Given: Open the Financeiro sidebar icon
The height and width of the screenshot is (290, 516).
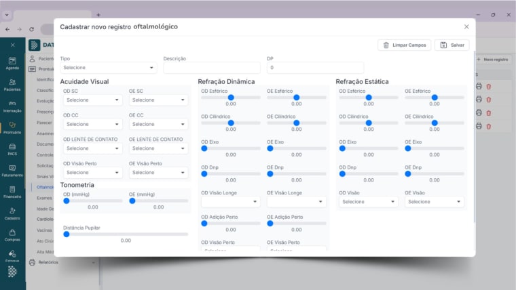Looking at the screenshot, I should tap(12, 192).
